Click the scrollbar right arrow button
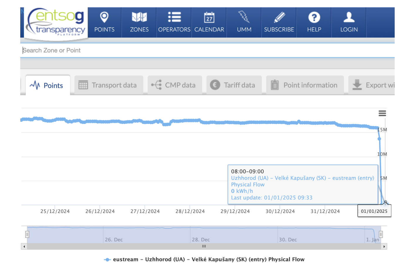417x265 pixels. coord(384,247)
